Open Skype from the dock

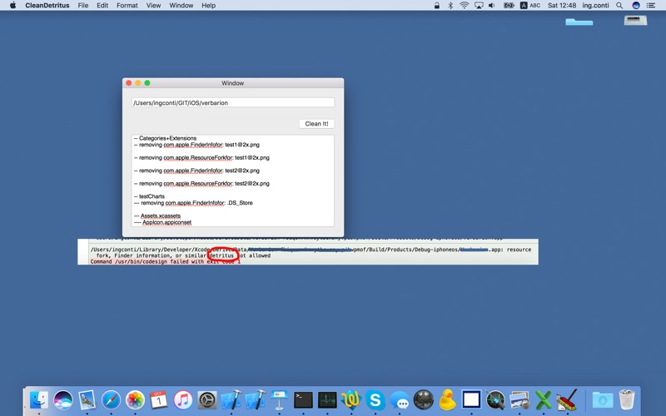click(375, 400)
